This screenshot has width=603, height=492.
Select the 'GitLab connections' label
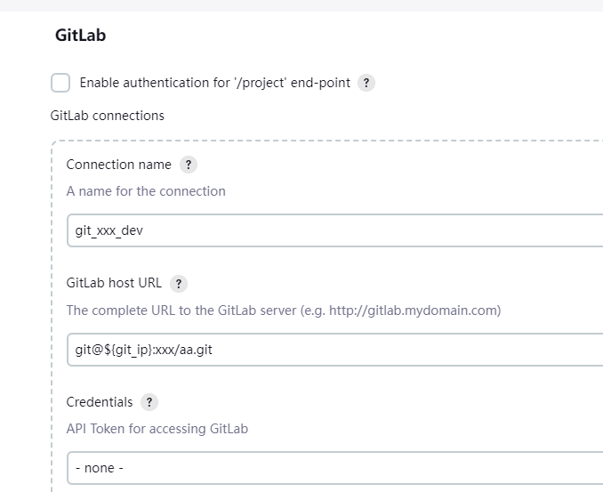108,116
